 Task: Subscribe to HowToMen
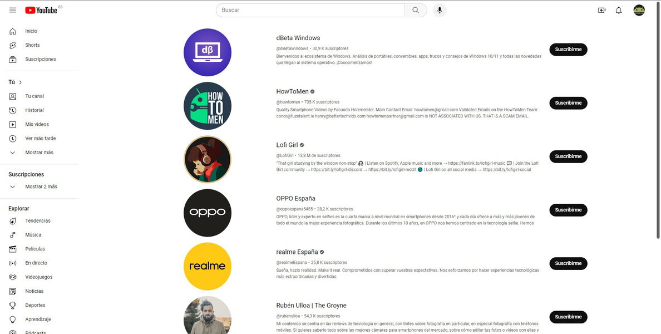click(x=568, y=103)
